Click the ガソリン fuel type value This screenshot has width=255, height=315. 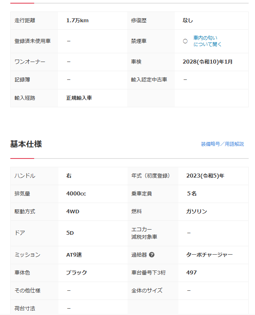(x=196, y=212)
